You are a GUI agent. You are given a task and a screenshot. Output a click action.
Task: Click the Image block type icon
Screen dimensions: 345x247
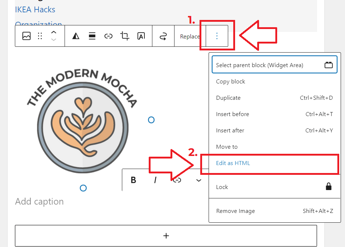(x=26, y=36)
